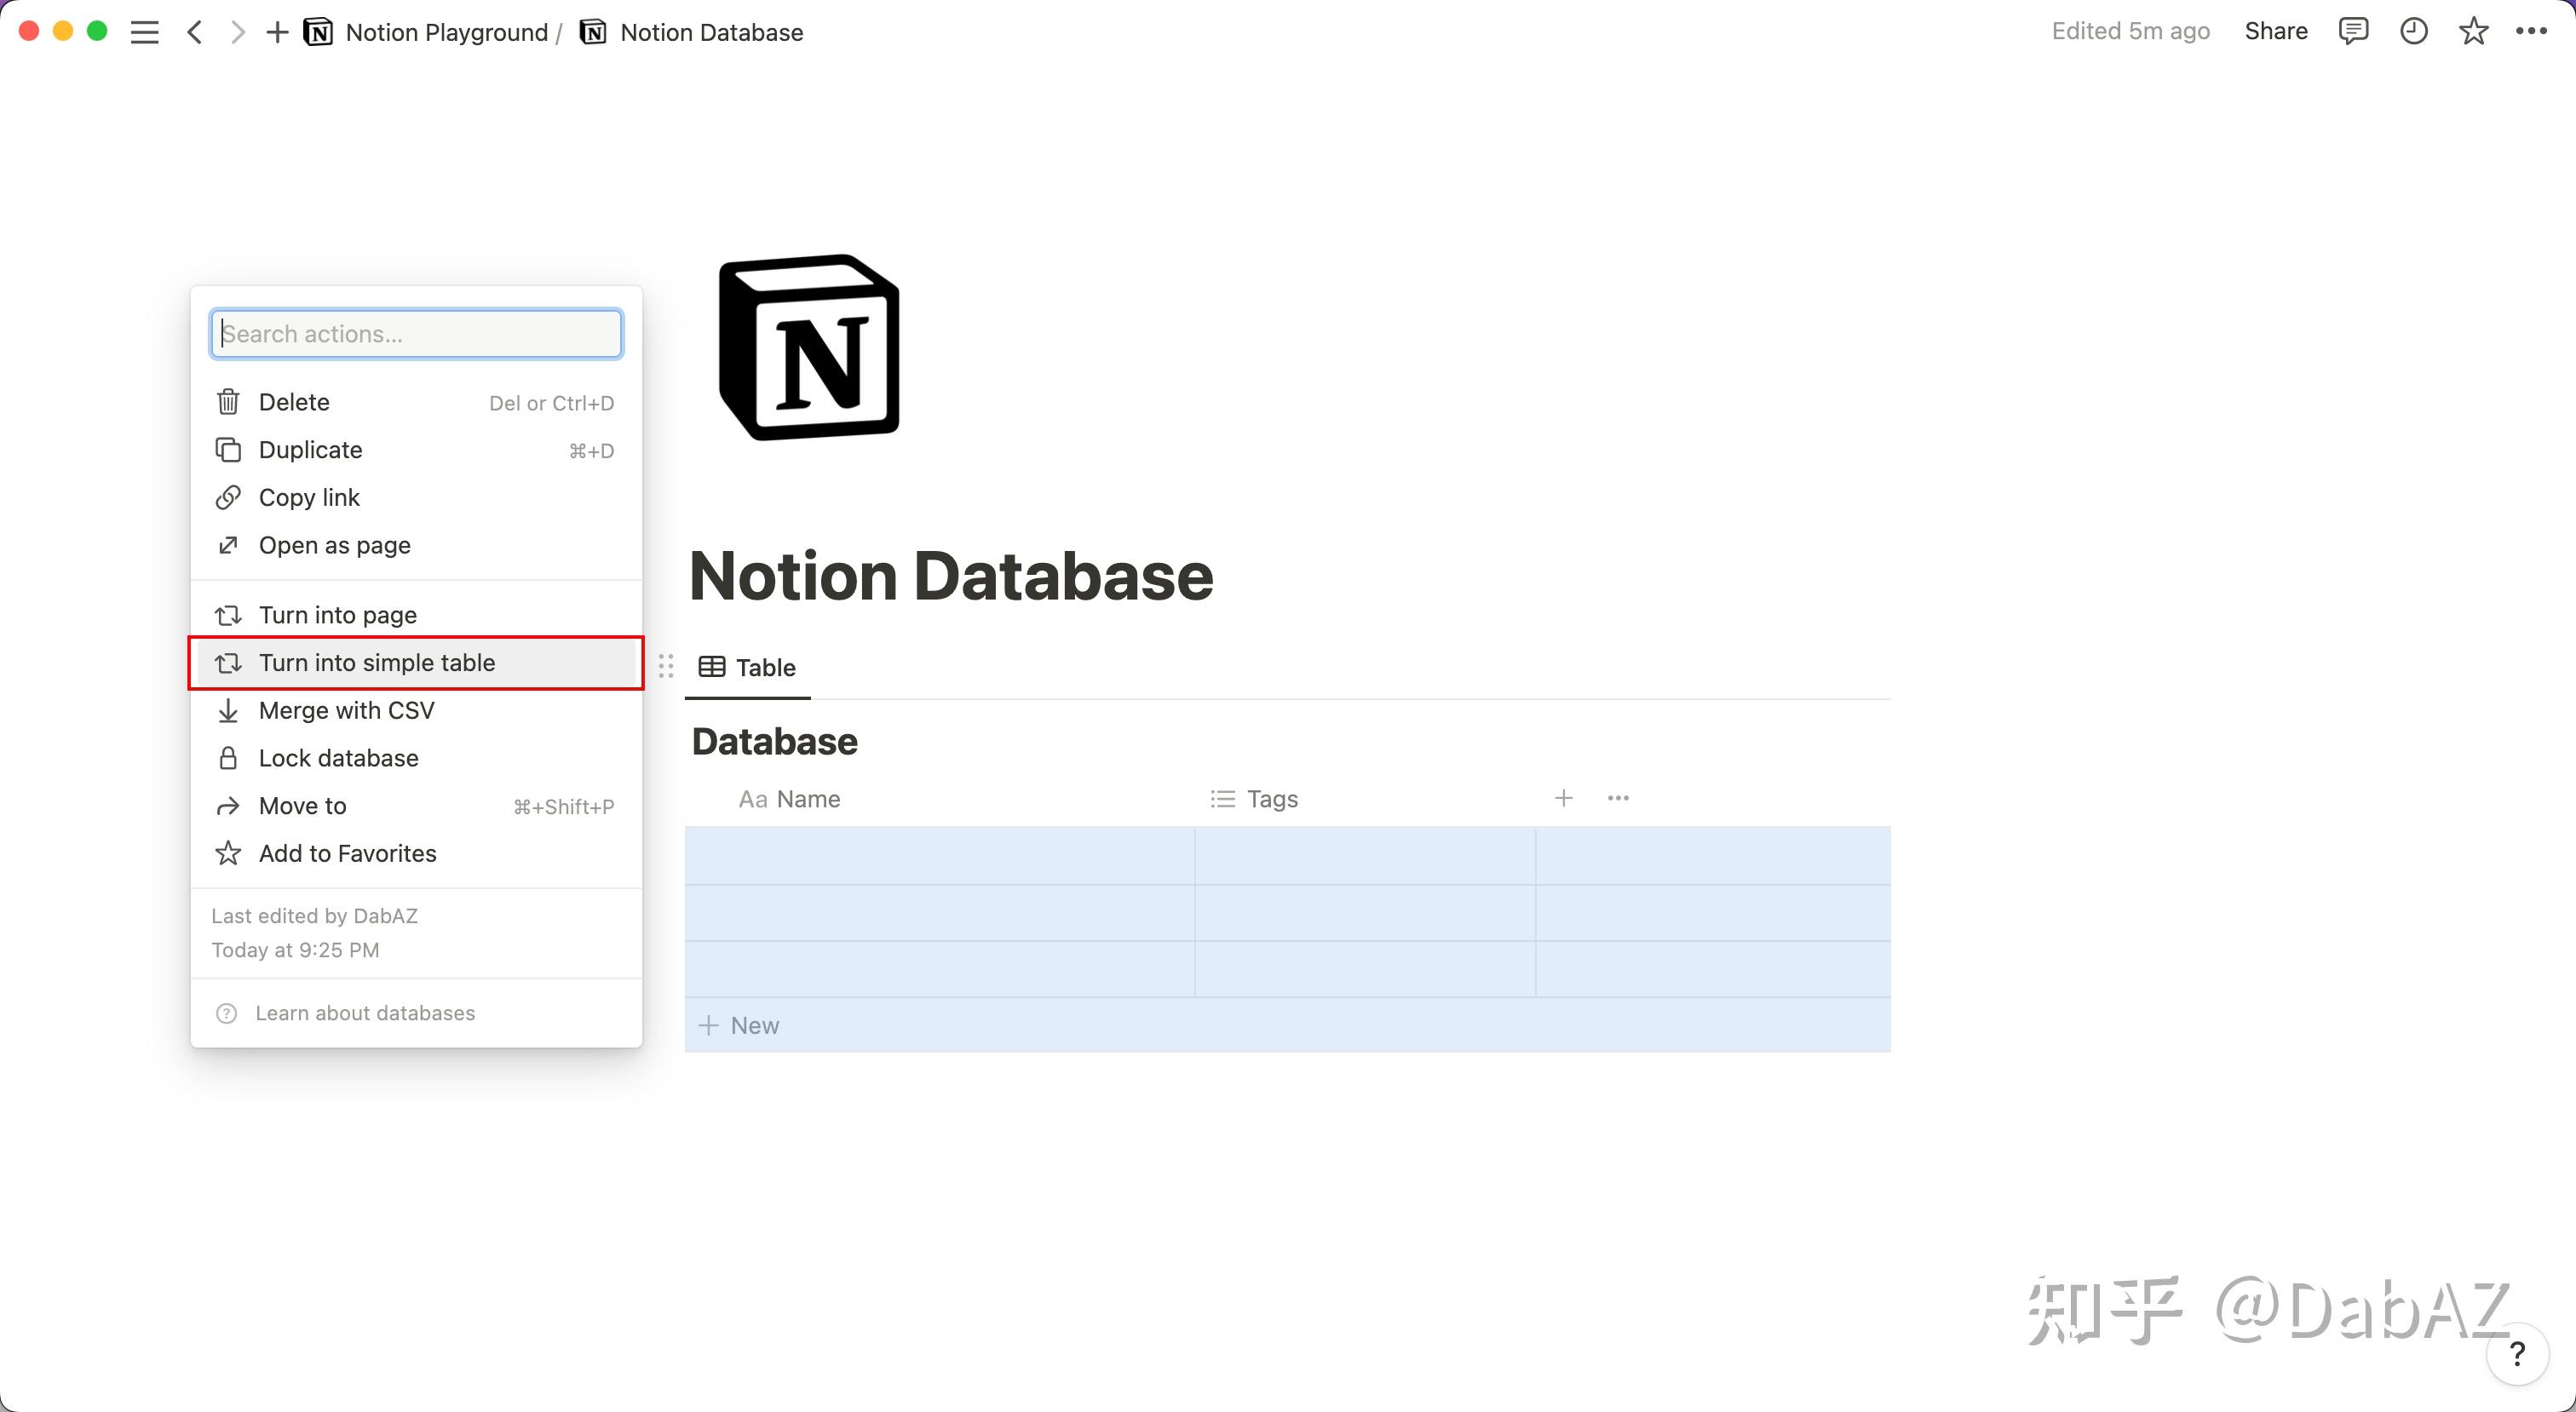Add a new property with the plus icon

tap(1563, 797)
